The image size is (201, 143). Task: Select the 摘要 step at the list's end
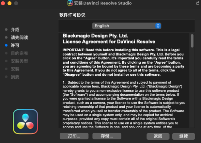click(x=15, y=77)
